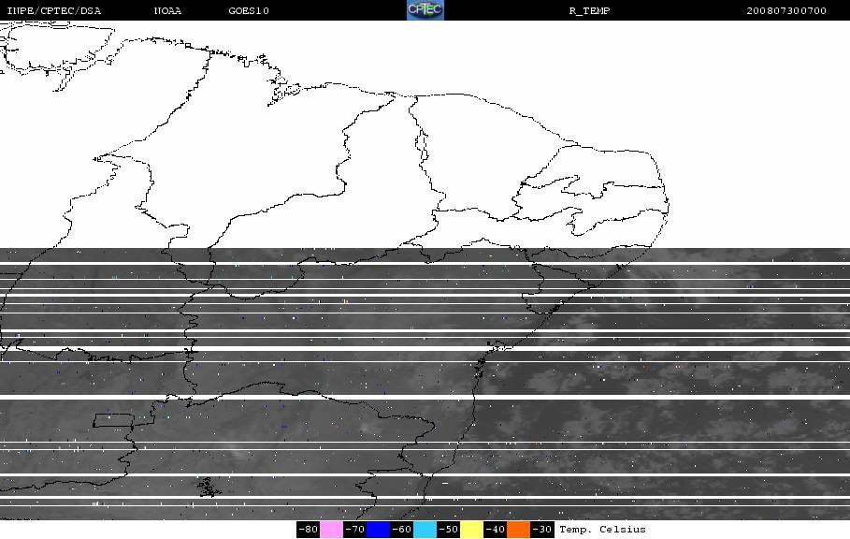Image resolution: width=850 pixels, height=539 pixels.
Task: Click the -60 temperature label
Action: coord(402,530)
